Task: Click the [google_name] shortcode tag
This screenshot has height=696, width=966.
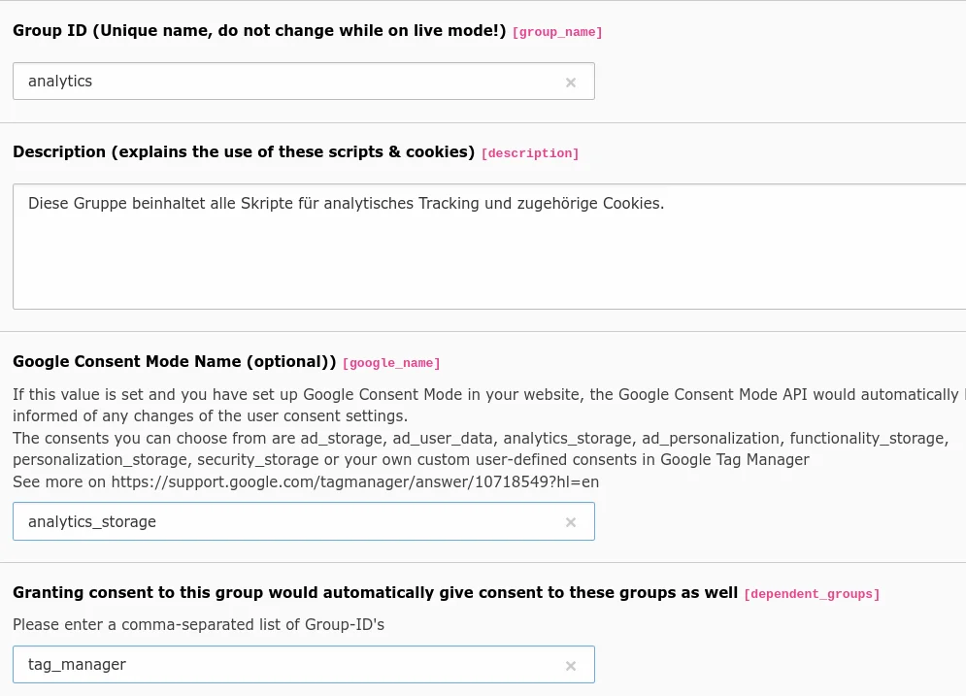Action: click(391, 362)
